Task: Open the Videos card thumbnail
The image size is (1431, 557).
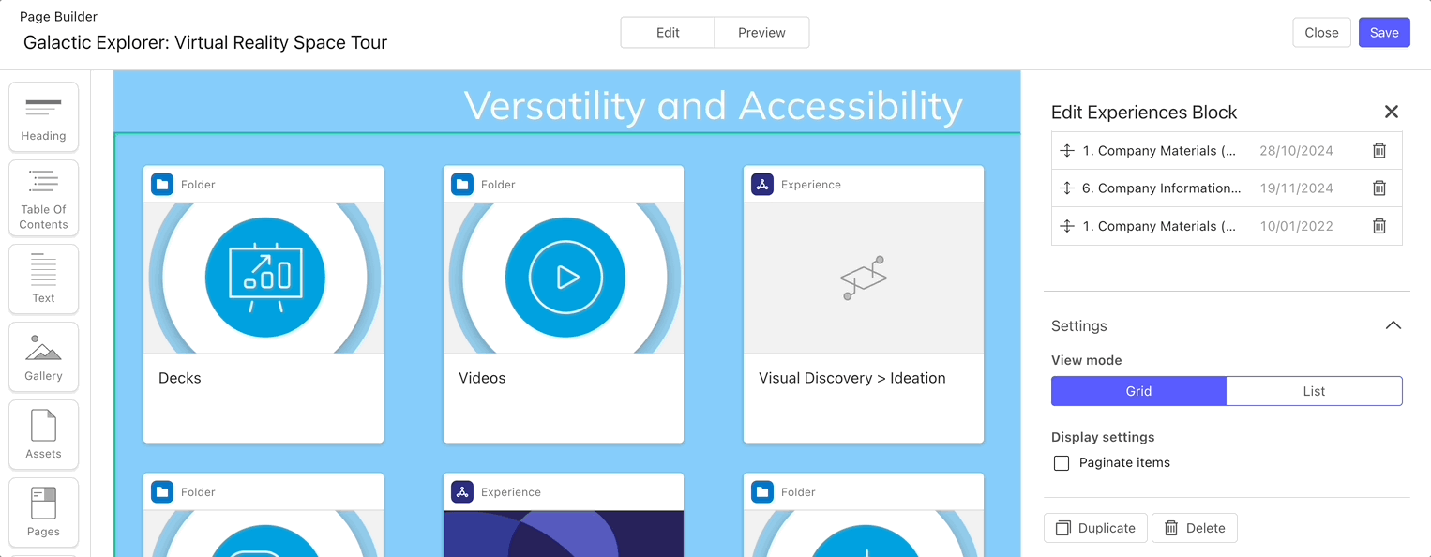Action: [x=564, y=278]
